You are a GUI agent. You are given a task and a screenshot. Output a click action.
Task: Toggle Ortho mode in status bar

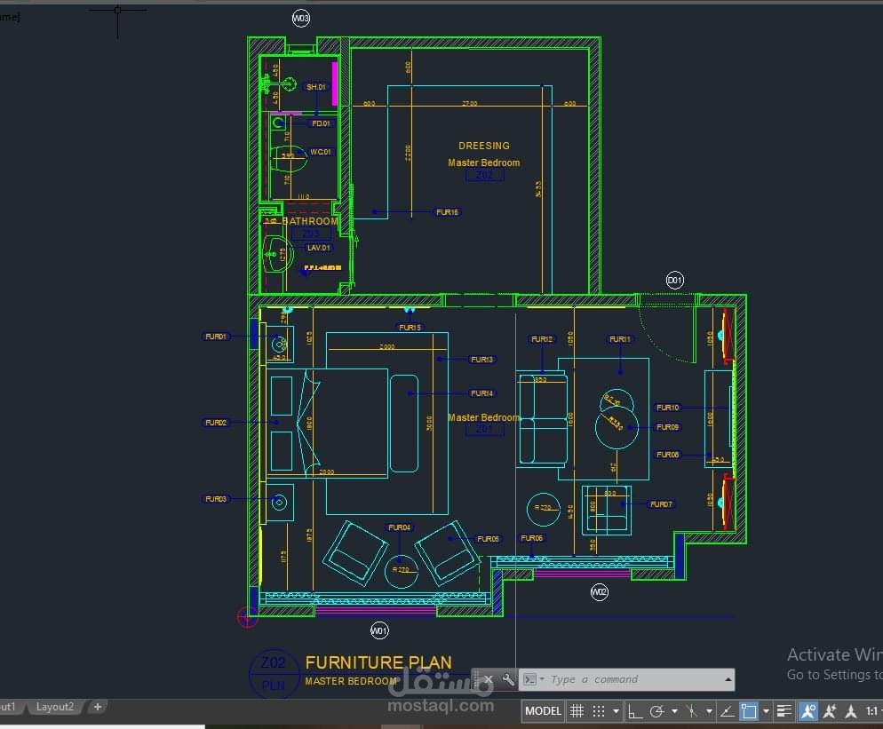[x=634, y=711]
